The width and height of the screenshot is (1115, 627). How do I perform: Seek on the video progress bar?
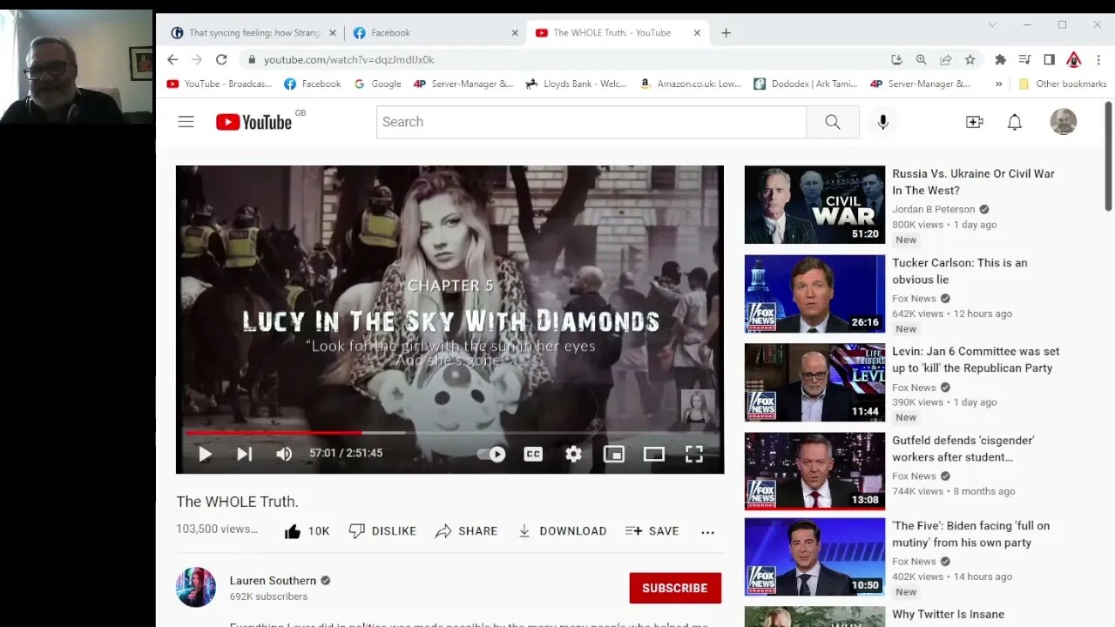coord(450,432)
